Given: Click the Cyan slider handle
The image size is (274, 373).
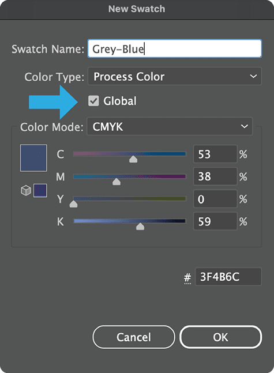Looking at the screenshot, I should click(133, 159).
